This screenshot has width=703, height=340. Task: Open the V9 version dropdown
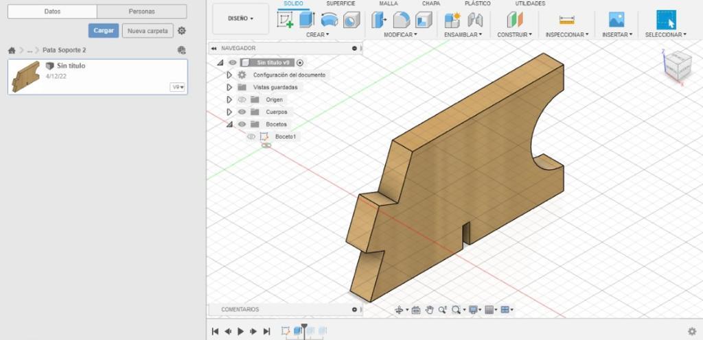pos(178,87)
